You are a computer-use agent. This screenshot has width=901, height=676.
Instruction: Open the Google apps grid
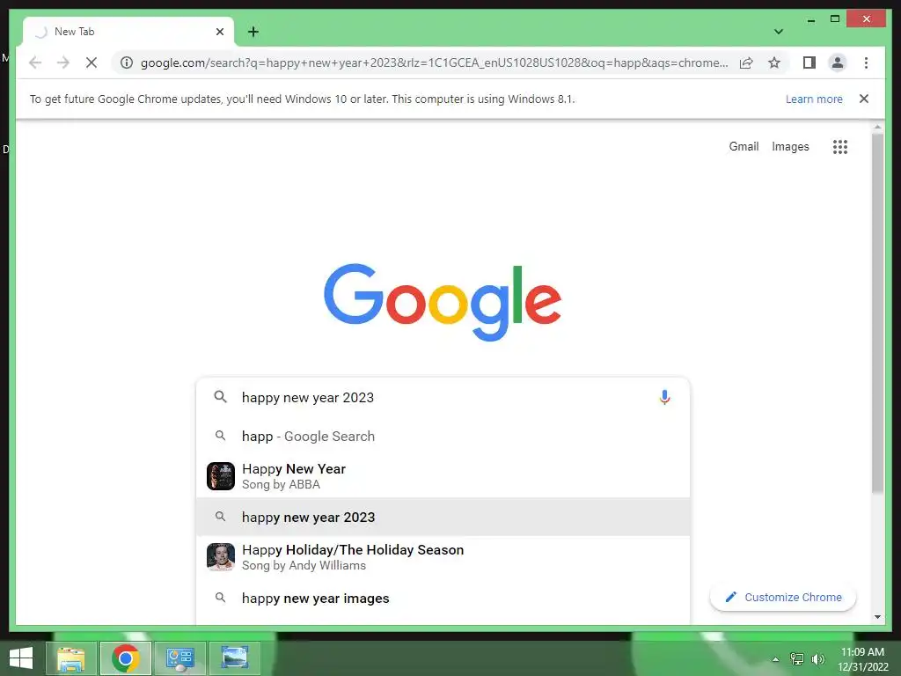coord(840,147)
